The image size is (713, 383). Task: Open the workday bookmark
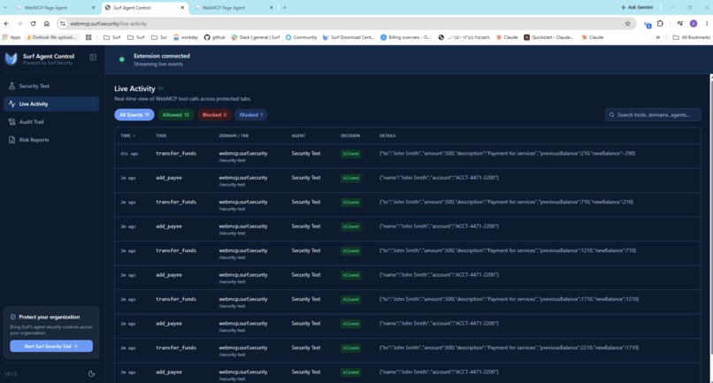coord(186,37)
